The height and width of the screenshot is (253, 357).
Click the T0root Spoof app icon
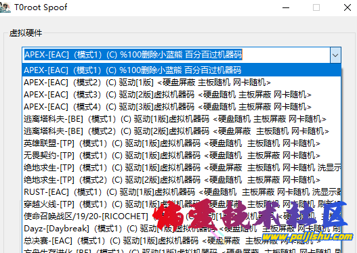pos(5,7)
